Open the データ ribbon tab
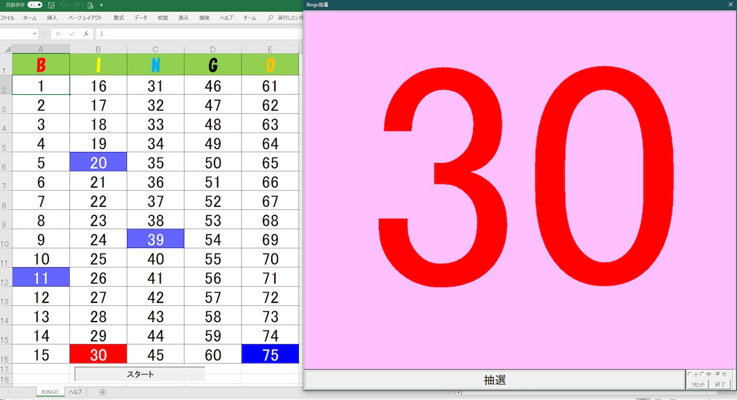This screenshot has width=737, height=400. coord(141,18)
